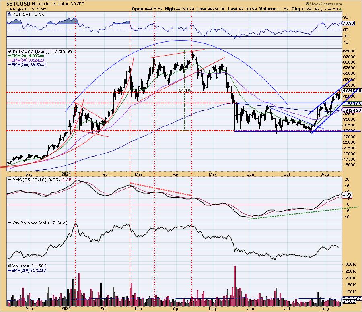This screenshot has height=312, width=362.
Task: Click the StockCharts.com copyright label
Action: point(324,4)
